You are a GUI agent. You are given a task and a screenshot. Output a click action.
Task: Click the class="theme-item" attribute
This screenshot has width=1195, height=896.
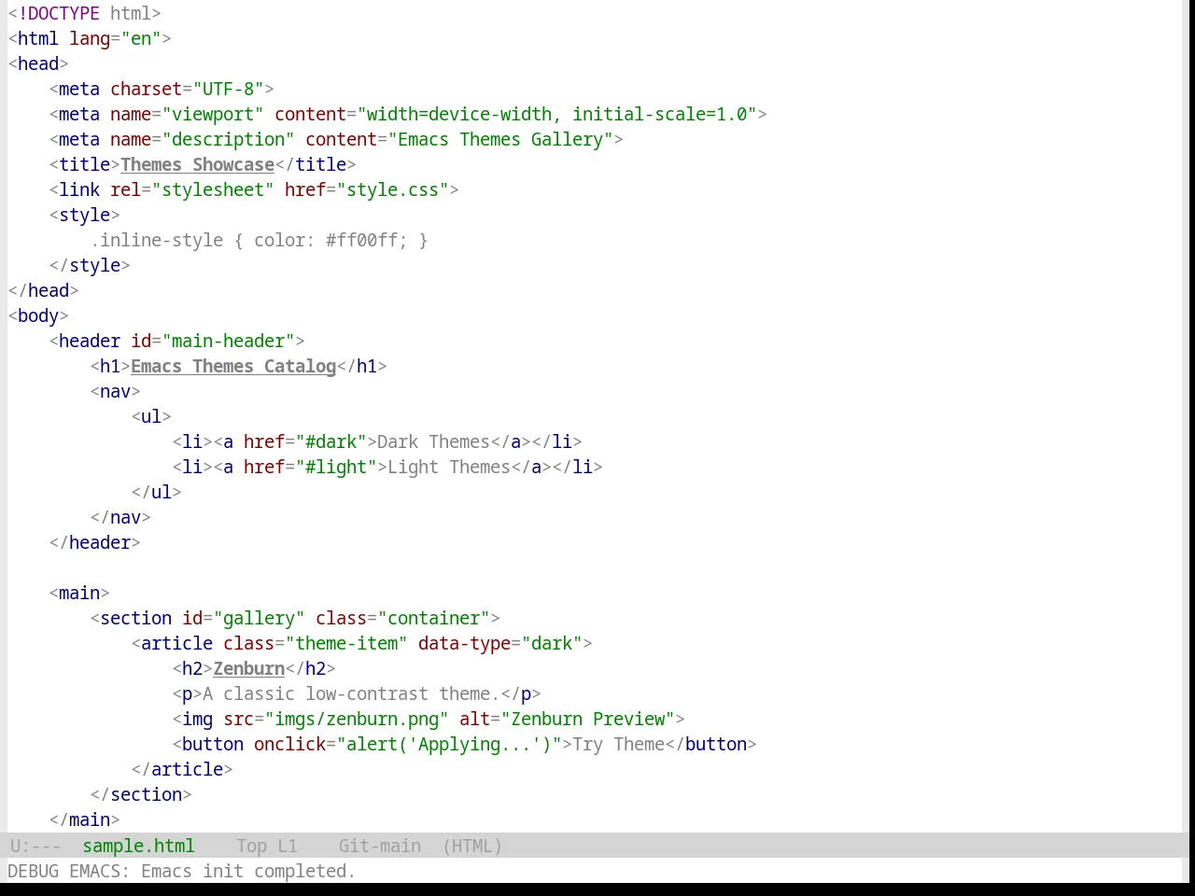(316, 644)
